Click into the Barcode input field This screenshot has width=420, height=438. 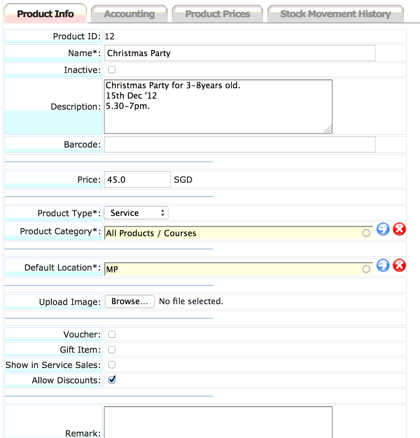point(240,144)
